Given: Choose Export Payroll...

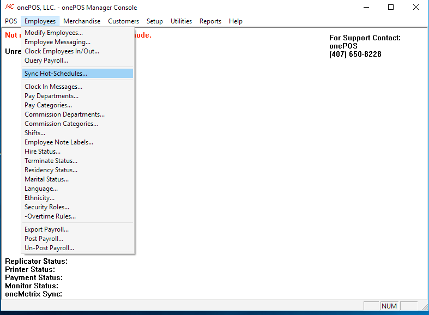Looking at the screenshot, I should [x=78, y=229].
